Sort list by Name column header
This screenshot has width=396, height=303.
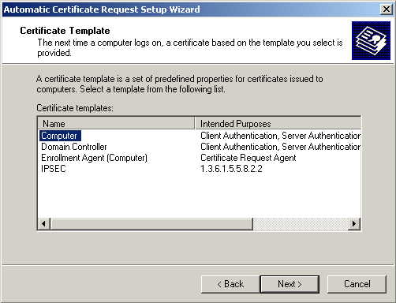[x=116, y=123]
